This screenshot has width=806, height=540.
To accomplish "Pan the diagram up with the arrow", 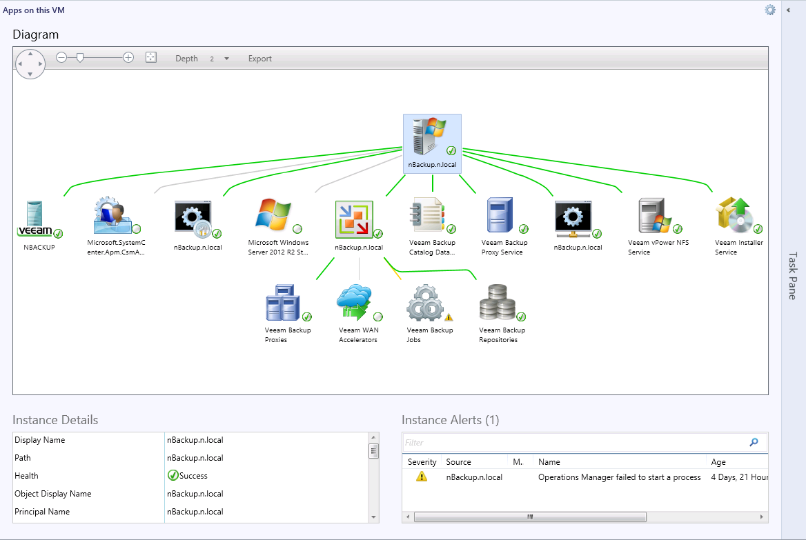I will point(30,53).
